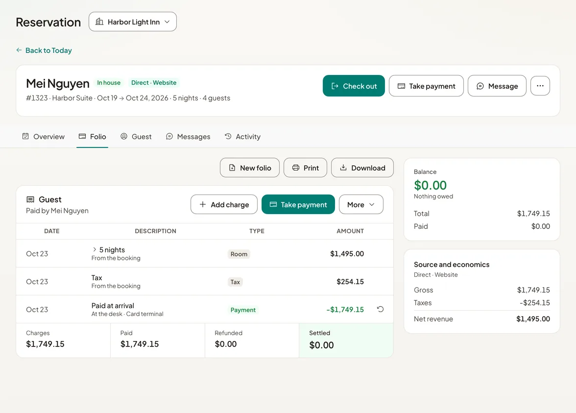The width and height of the screenshot is (576, 413).
Task: Click the building icon in property selector
Action: coord(99,22)
